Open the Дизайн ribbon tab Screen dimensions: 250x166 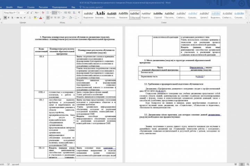(x=9, y=7)
